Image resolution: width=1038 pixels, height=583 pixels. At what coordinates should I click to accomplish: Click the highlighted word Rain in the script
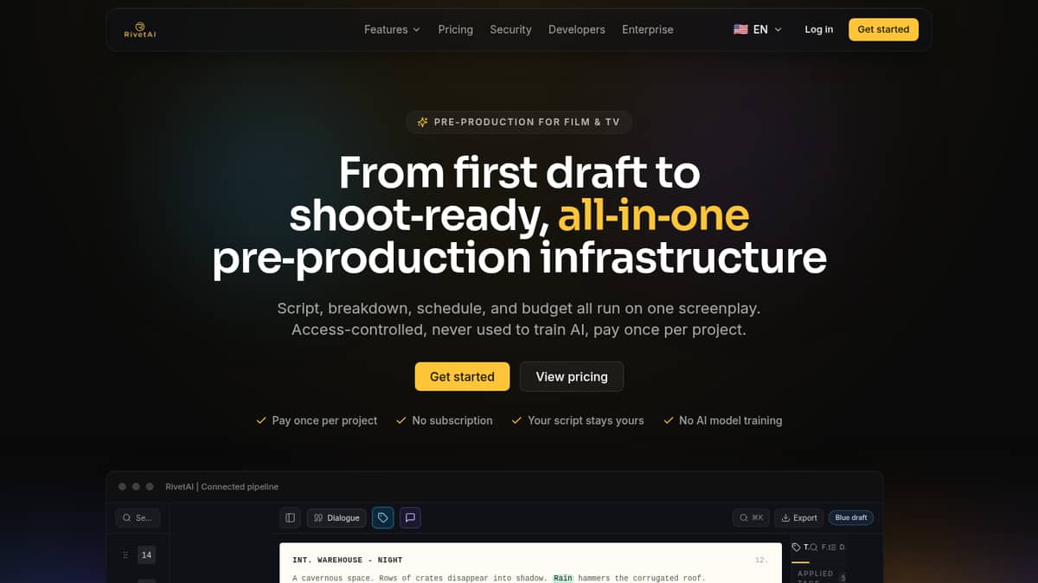point(563,578)
